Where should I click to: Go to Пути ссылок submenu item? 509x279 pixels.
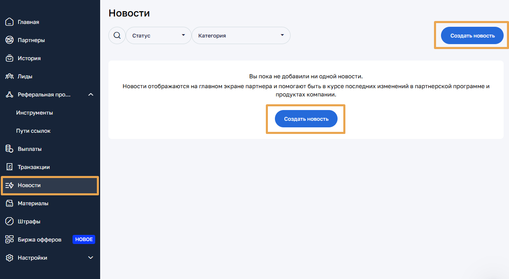pos(33,131)
